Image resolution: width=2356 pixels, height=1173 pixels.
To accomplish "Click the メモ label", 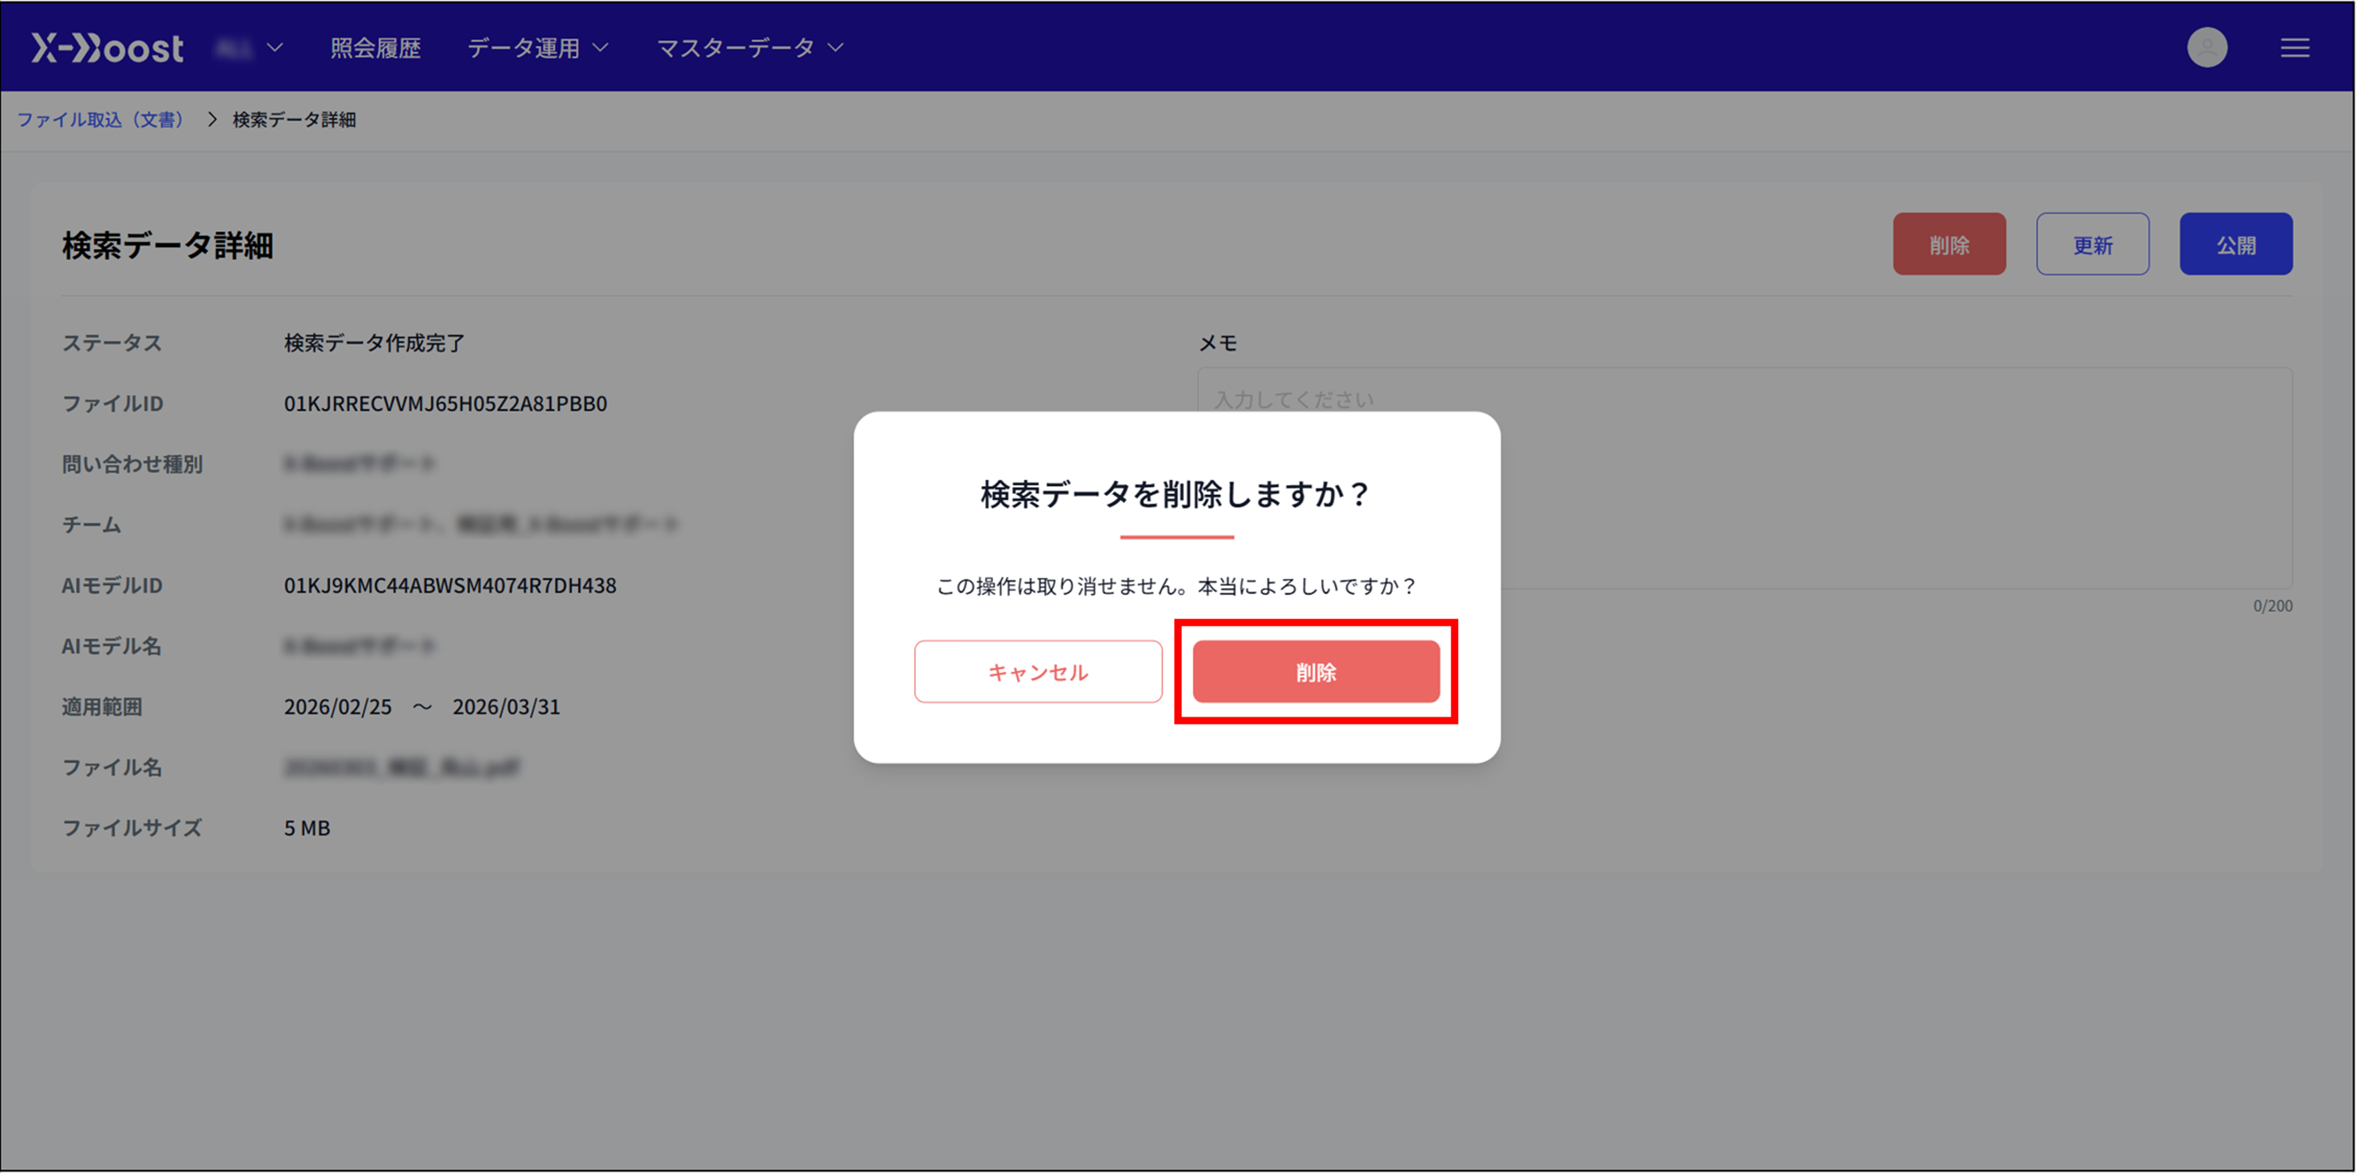I will coord(1217,343).
